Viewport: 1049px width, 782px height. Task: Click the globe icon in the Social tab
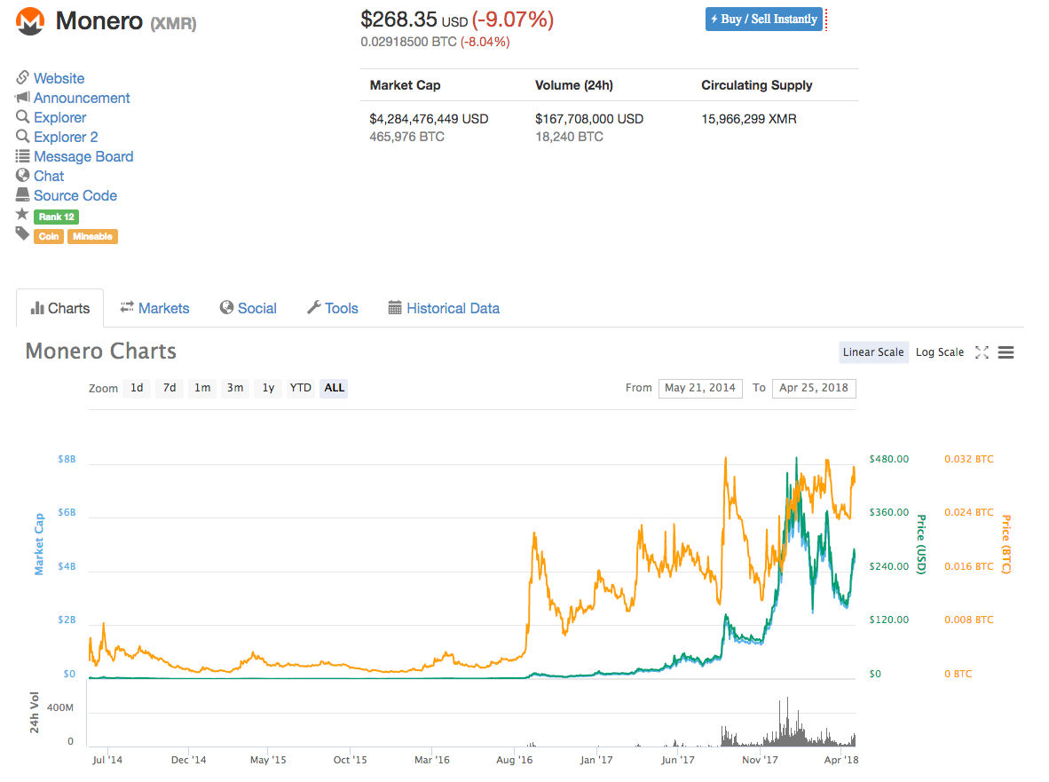(x=227, y=308)
